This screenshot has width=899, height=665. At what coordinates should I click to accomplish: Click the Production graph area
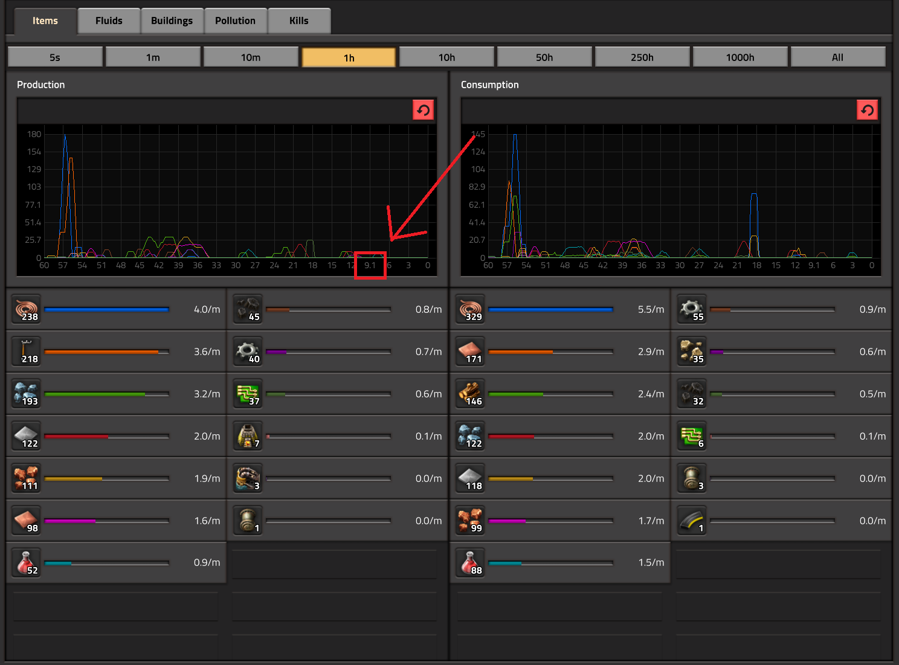[227, 199]
